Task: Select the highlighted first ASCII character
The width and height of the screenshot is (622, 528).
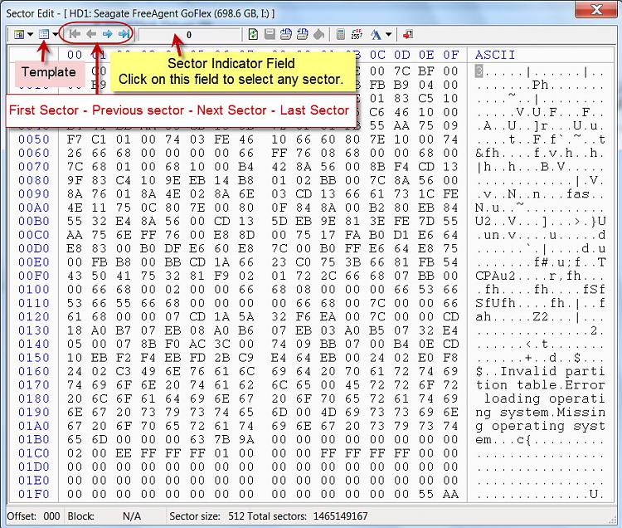Action: (479, 71)
